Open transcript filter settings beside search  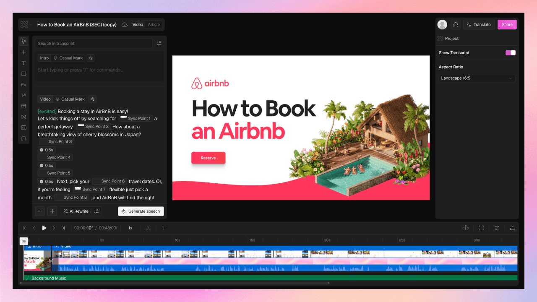159,43
